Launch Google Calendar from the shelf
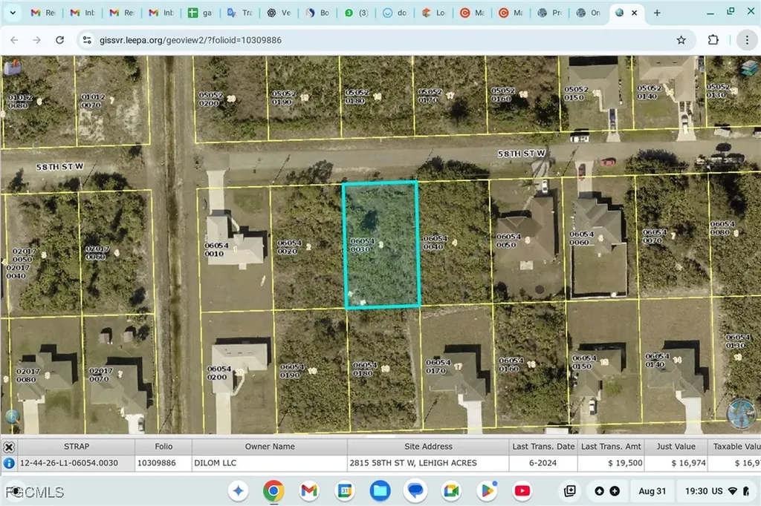Viewport: 761px width, 506px height. 344,490
